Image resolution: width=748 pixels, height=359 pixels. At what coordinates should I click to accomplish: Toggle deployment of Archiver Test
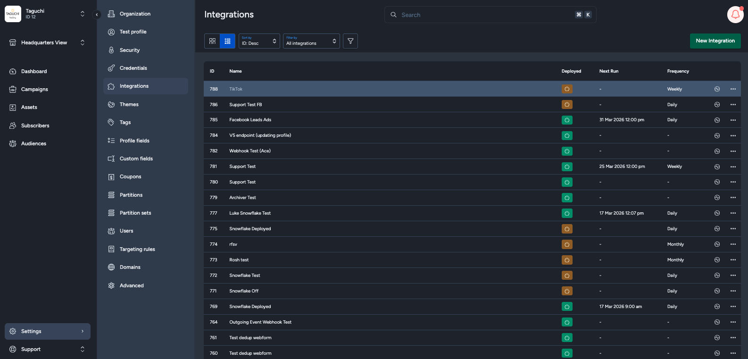pyautogui.click(x=567, y=198)
